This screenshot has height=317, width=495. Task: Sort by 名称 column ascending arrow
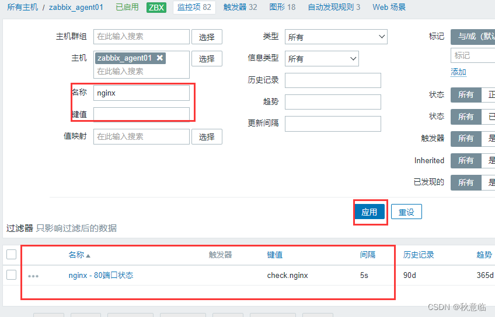pos(88,256)
